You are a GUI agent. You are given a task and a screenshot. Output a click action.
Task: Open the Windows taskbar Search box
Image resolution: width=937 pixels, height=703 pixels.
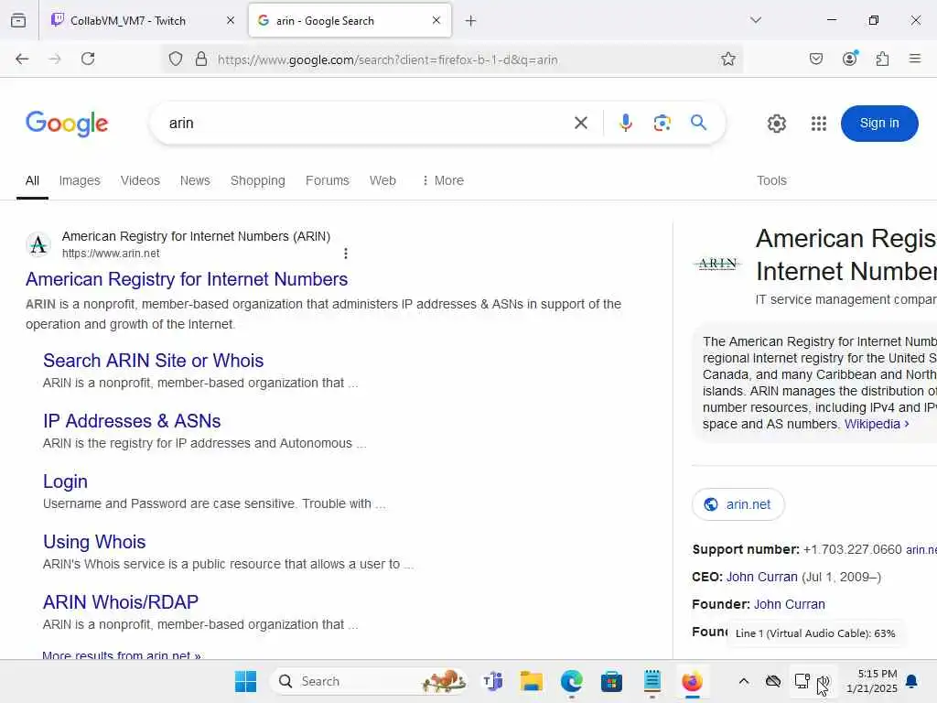click(370, 681)
